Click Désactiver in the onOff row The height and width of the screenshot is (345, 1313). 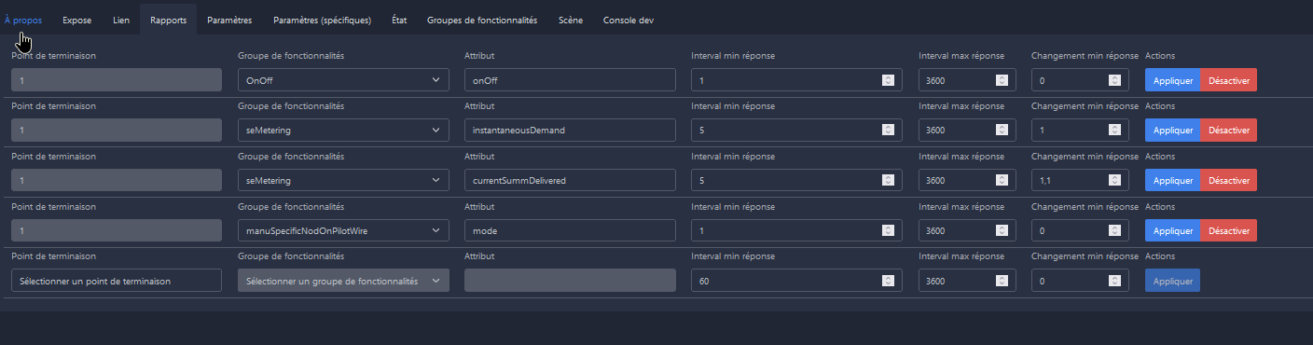pyautogui.click(x=1229, y=80)
